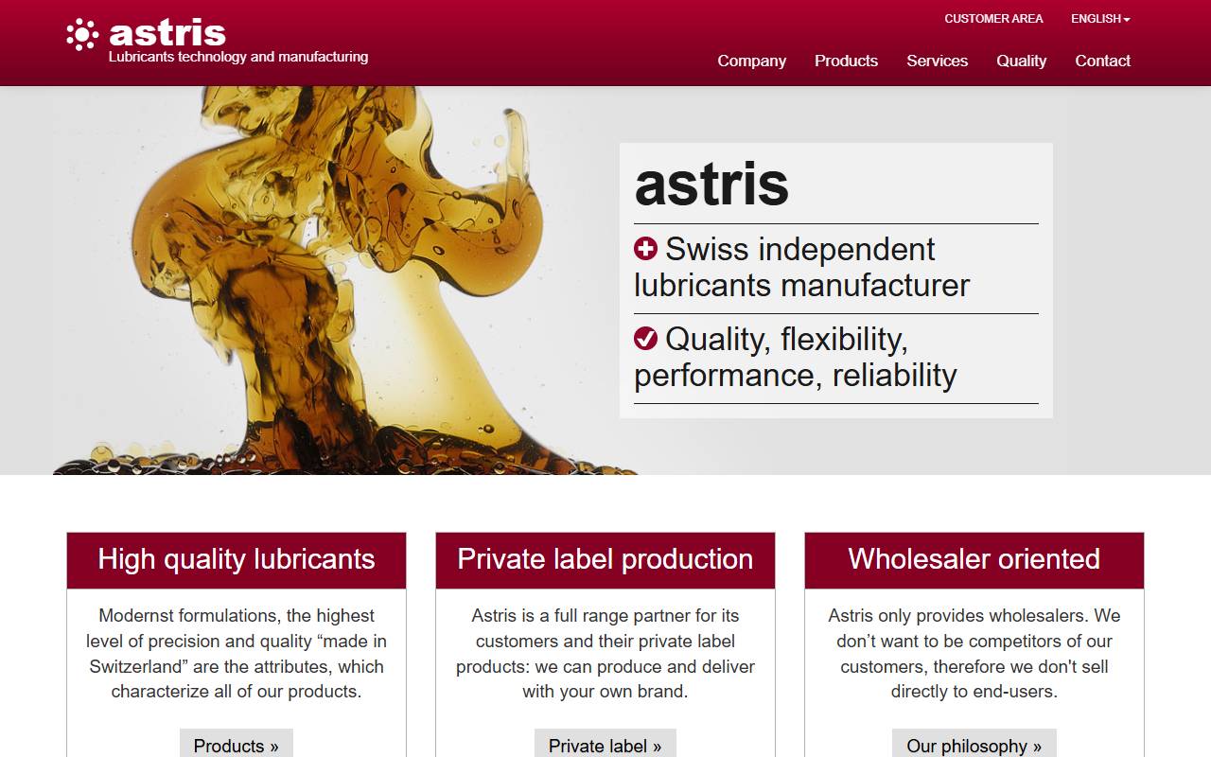Click the Astris only provides wholesalers paragraph
Screen dimensions: 1211x757
(x=974, y=654)
